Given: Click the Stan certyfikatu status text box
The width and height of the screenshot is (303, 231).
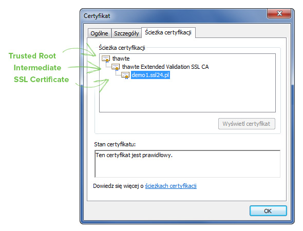Looking at the screenshot, I should pyautogui.click(x=187, y=164).
